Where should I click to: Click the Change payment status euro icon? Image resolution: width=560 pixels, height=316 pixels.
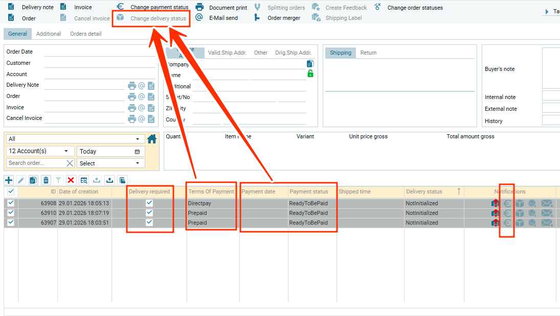120,7
